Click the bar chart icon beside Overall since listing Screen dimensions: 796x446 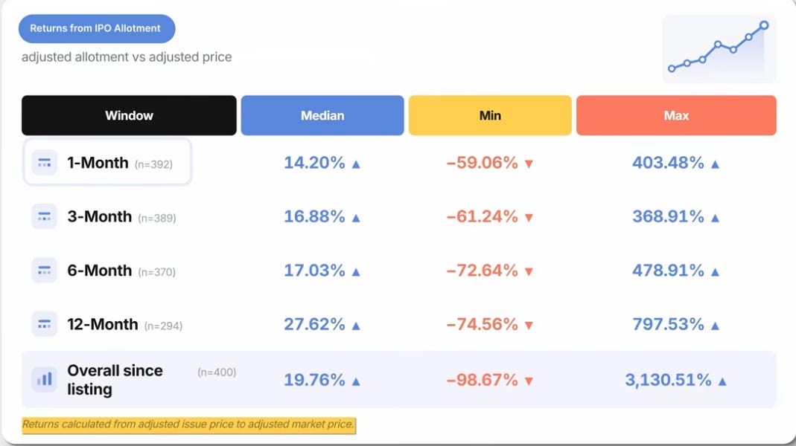[44, 379]
